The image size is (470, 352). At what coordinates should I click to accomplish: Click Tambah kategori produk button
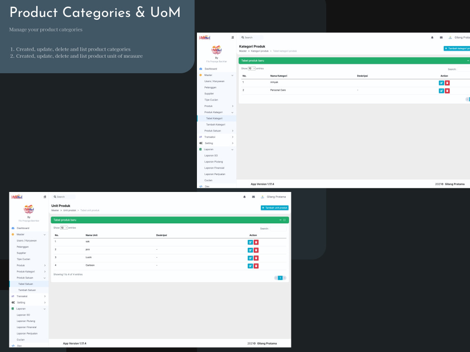pyautogui.click(x=457, y=48)
